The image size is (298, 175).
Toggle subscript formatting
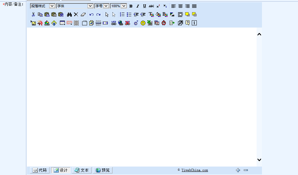165,6
